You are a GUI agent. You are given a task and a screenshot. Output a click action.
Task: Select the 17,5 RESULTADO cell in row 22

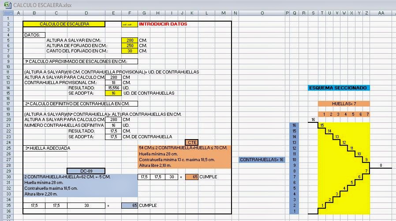pos(113,131)
